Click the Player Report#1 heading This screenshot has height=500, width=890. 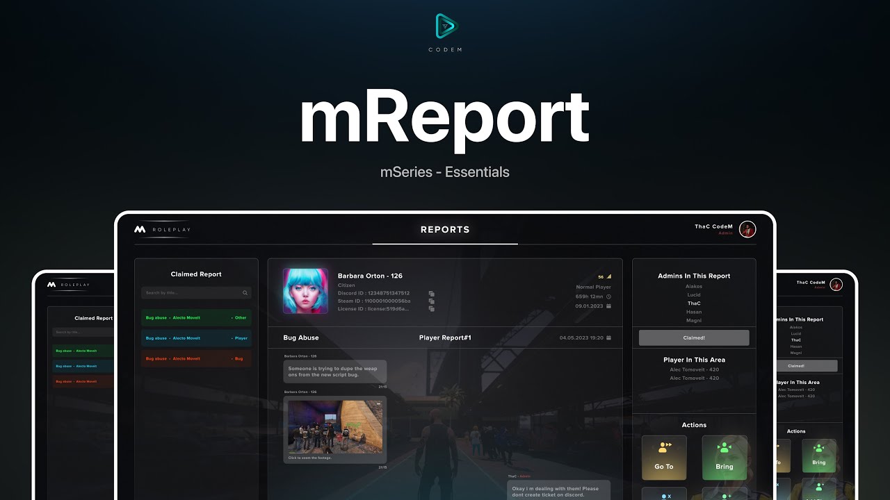coord(445,337)
